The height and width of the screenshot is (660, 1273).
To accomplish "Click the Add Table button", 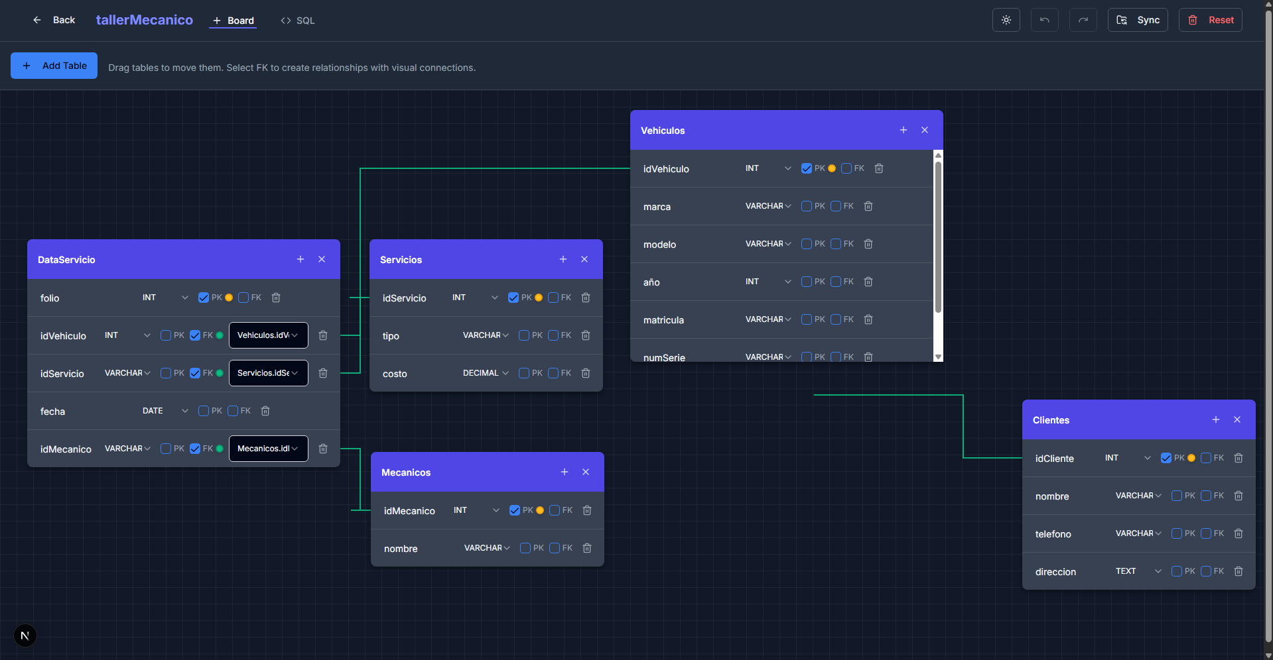I will (54, 65).
